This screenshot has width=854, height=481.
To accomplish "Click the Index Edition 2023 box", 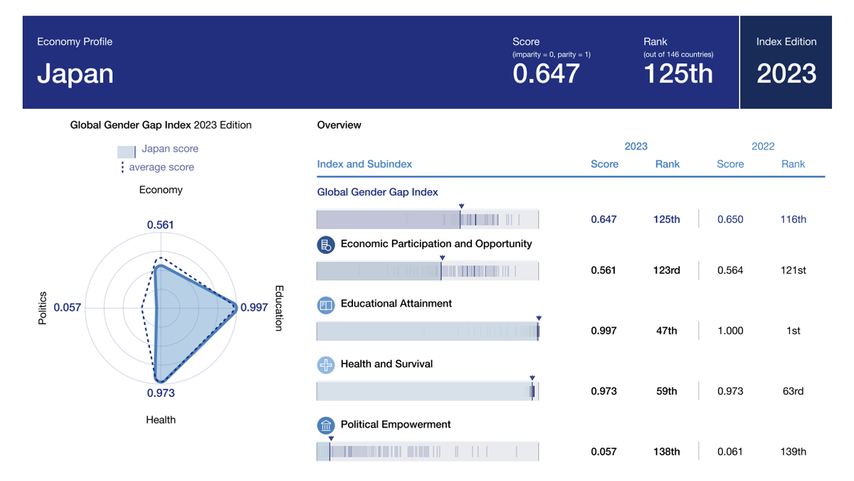I will [x=786, y=62].
